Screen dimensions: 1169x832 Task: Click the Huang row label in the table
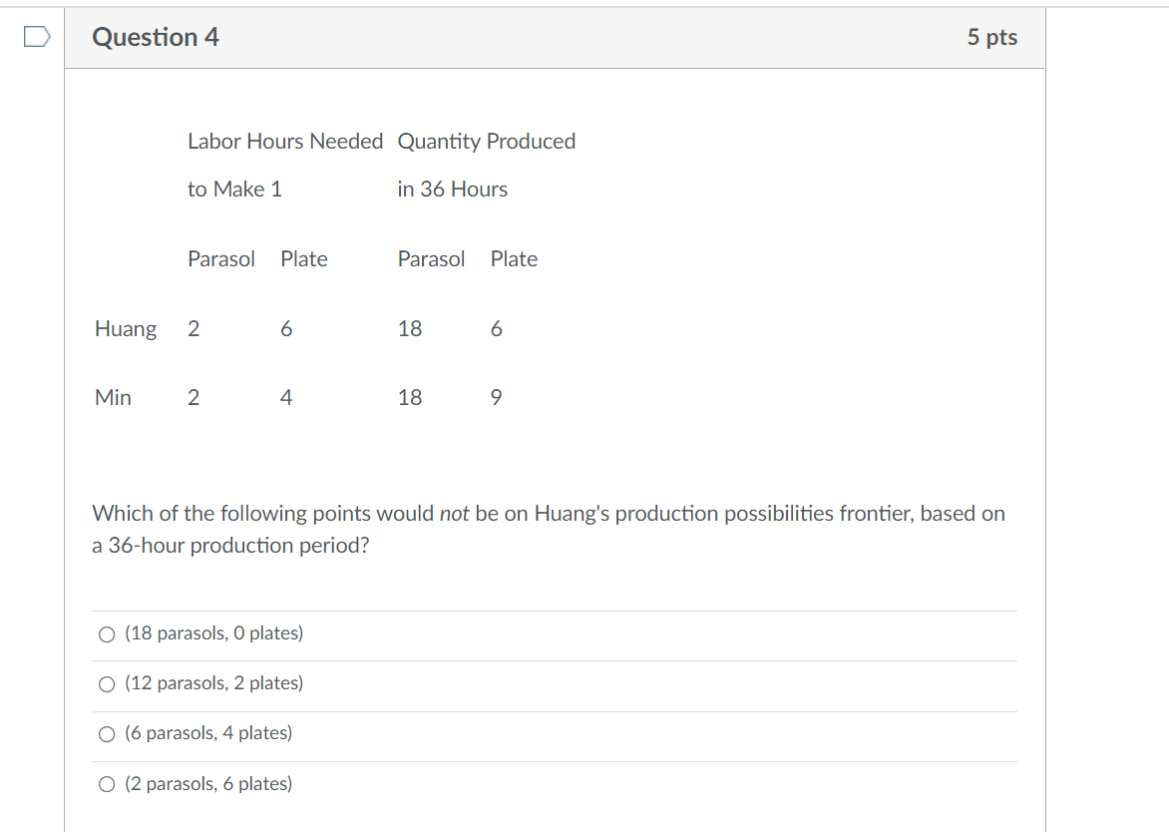coord(126,328)
